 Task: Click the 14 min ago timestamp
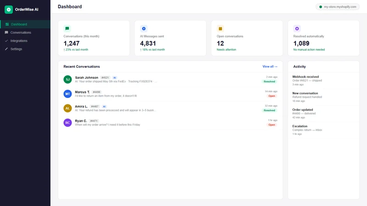271,91
